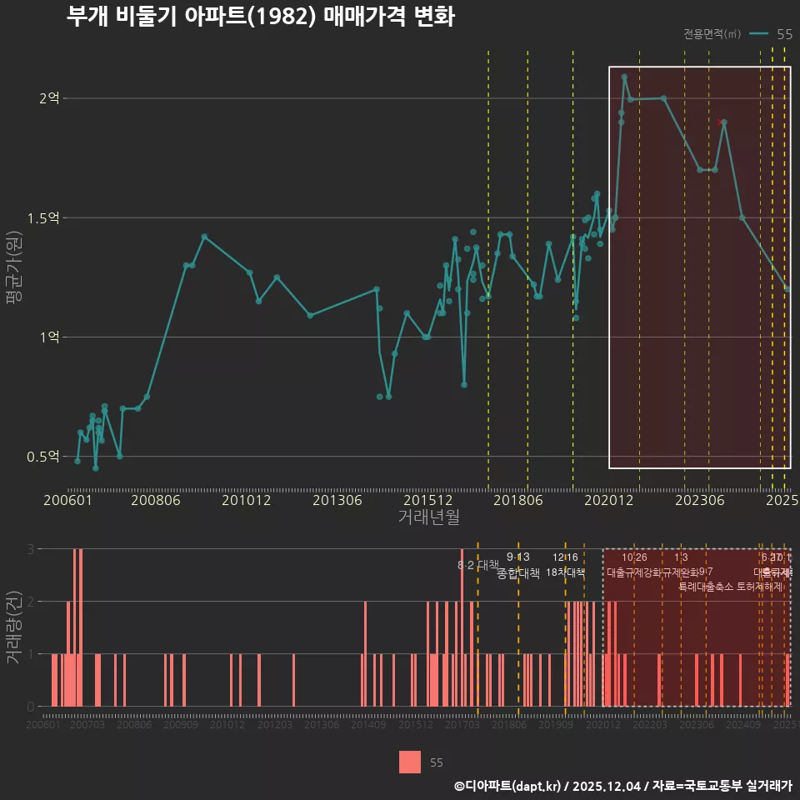Click the chart title 부개 비둘기 아파트

pyautogui.click(x=260, y=17)
